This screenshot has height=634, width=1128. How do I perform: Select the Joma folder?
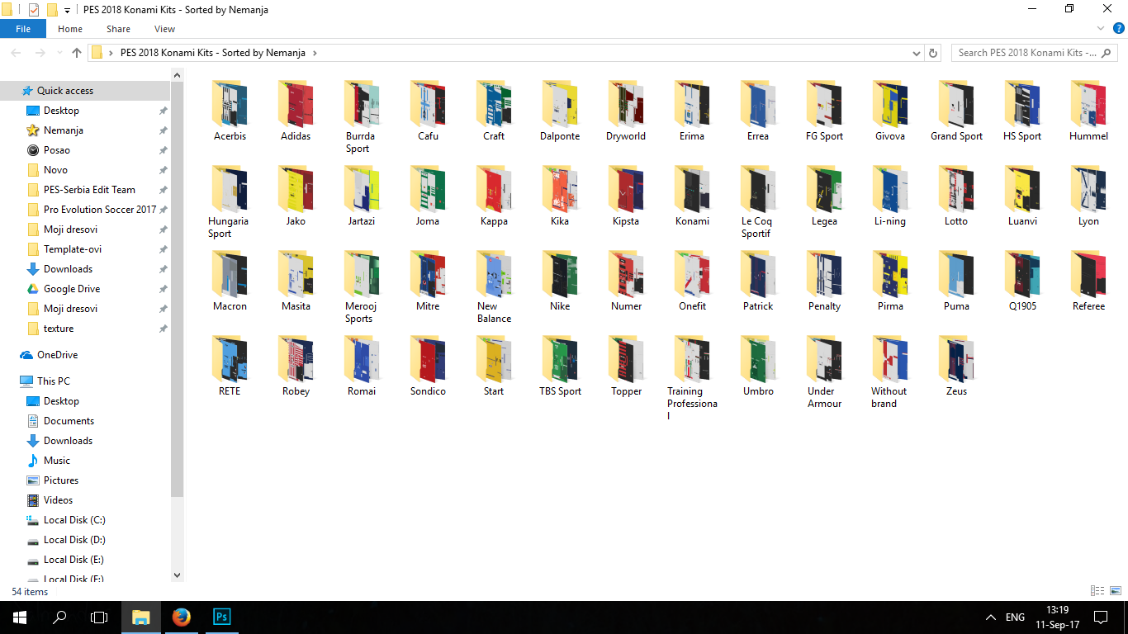pyautogui.click(x=428, y=196)
